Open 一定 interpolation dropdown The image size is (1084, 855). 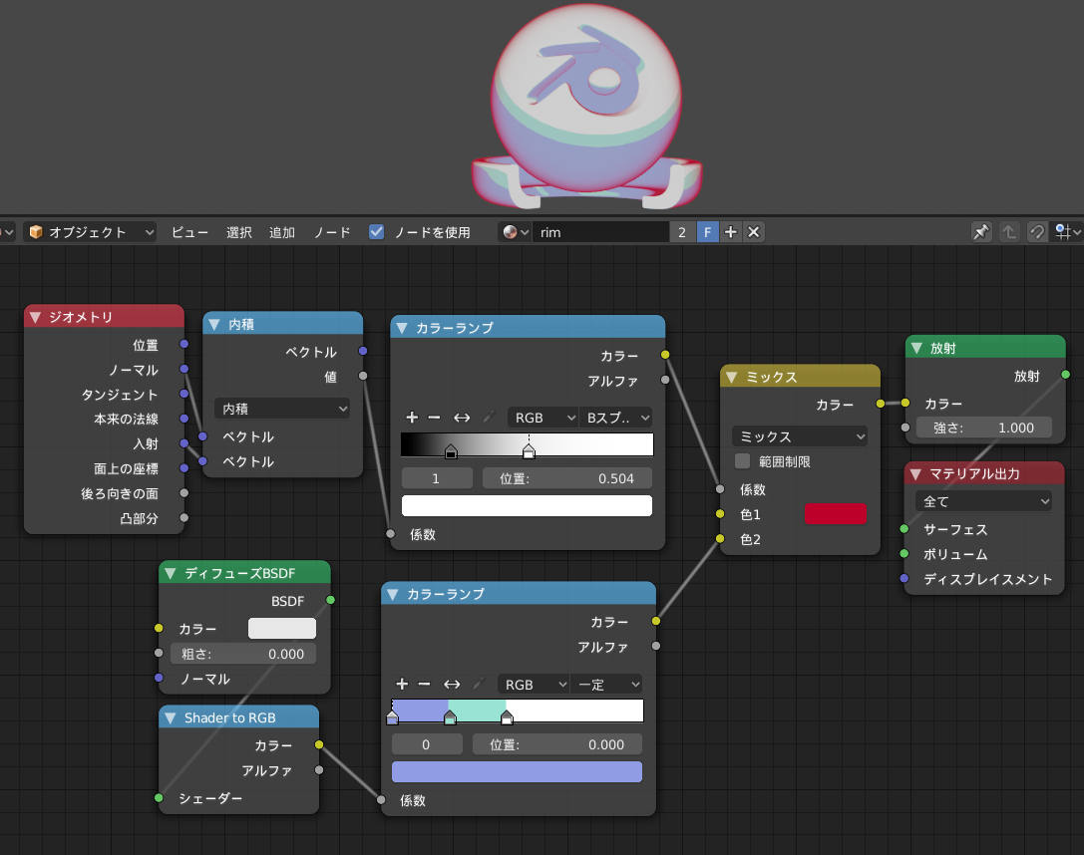click(606, 684)
